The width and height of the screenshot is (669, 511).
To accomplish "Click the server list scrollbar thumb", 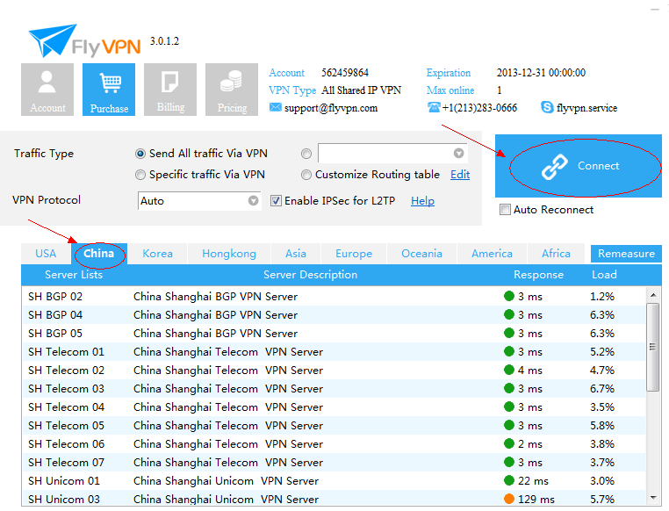I will 653,347.
